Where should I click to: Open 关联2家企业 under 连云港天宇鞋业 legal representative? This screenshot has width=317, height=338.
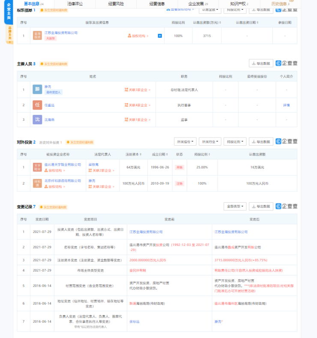click(x=102, y=170)
